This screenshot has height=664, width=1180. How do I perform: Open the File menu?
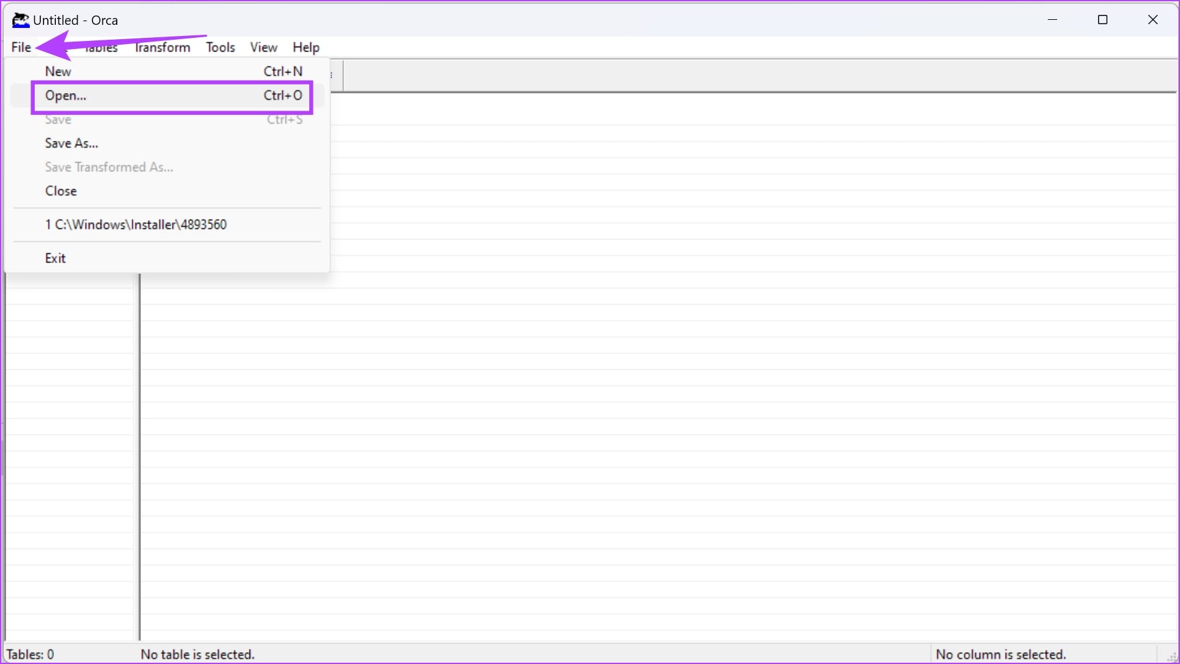pos(20,47)
